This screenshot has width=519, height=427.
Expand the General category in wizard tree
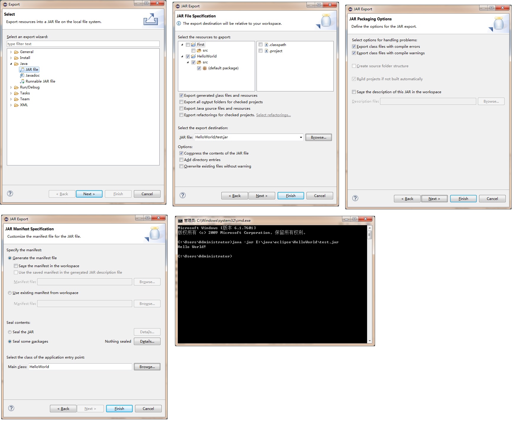pos(11,52)
